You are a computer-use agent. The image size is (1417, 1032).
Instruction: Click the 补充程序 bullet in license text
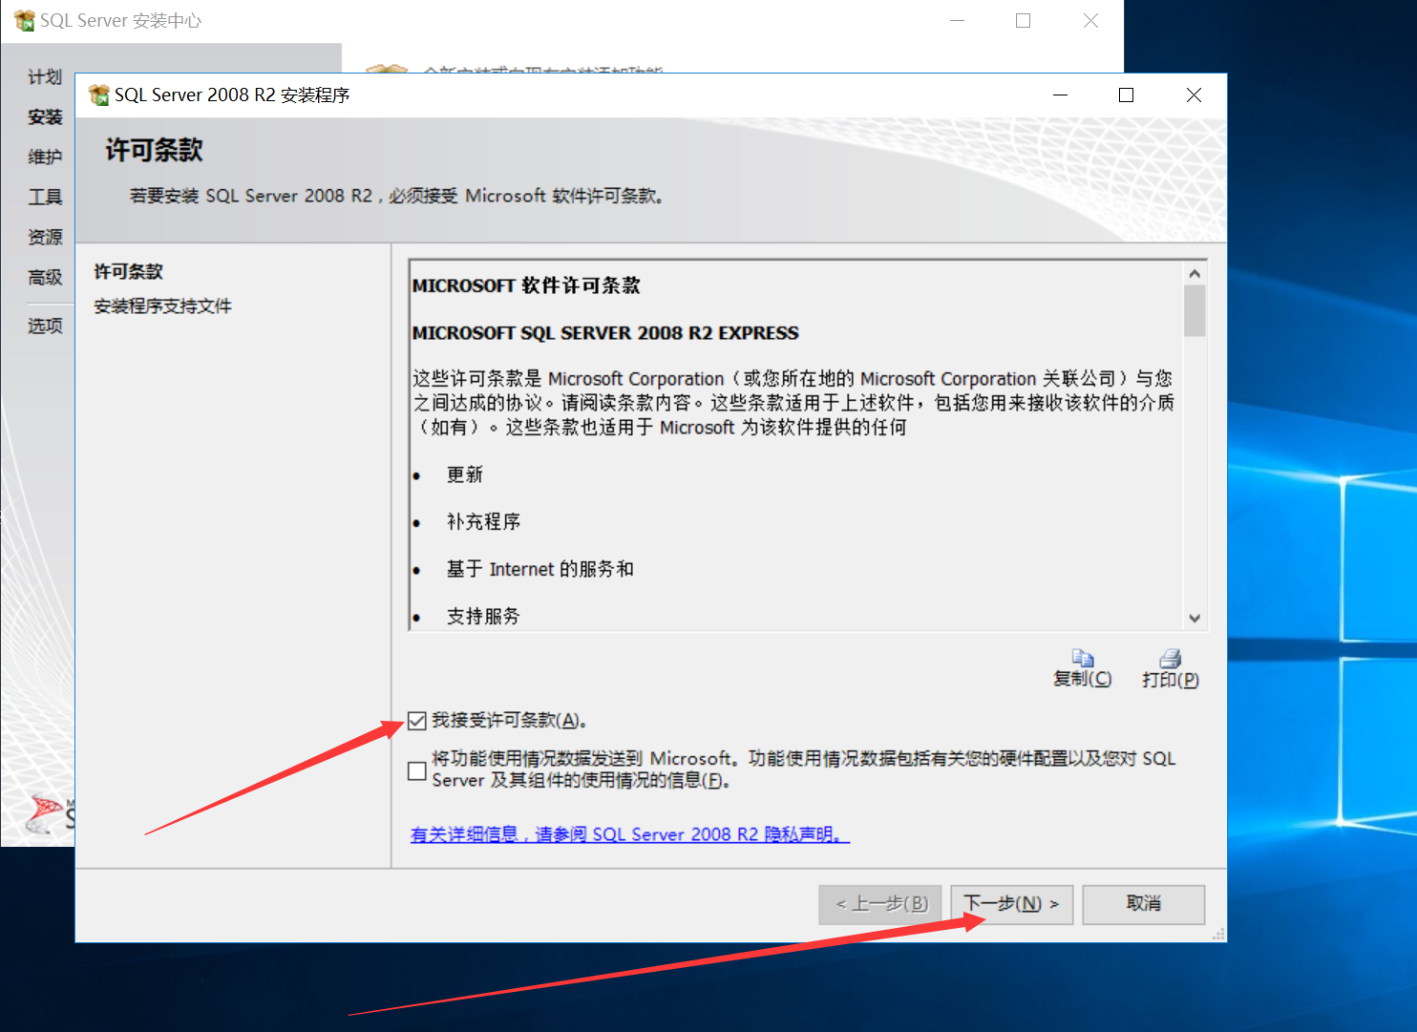tap(483, 522)
